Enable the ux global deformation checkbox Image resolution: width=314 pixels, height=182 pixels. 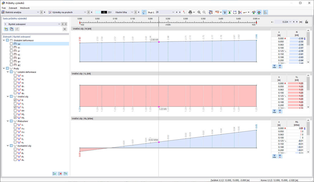[x=11, y=47]
